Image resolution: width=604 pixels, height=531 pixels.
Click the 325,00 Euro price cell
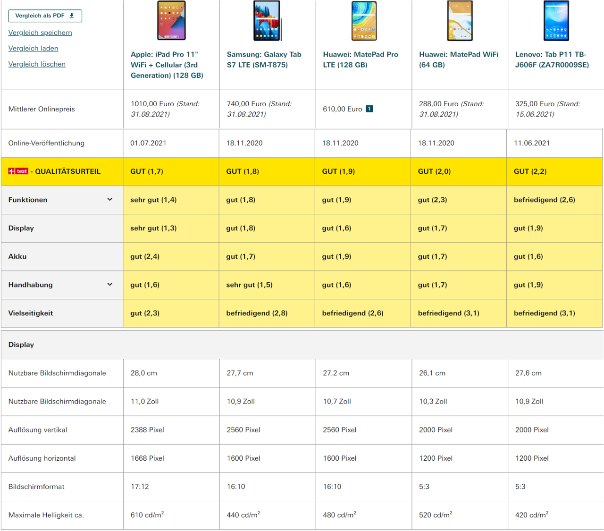(x=556, y=109)
